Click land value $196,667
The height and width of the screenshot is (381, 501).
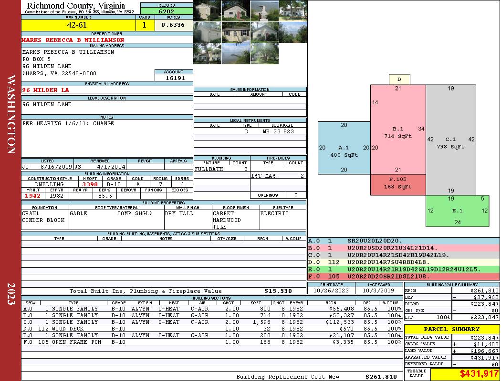coord(484,351)
